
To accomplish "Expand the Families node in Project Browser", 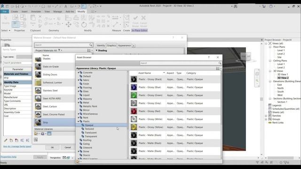I will click(266, 116).
